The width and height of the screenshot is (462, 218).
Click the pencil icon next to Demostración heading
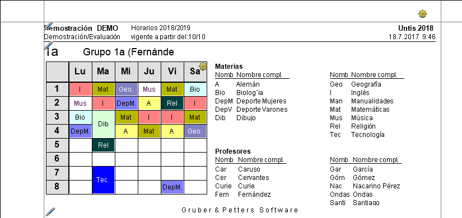(48, 26)
